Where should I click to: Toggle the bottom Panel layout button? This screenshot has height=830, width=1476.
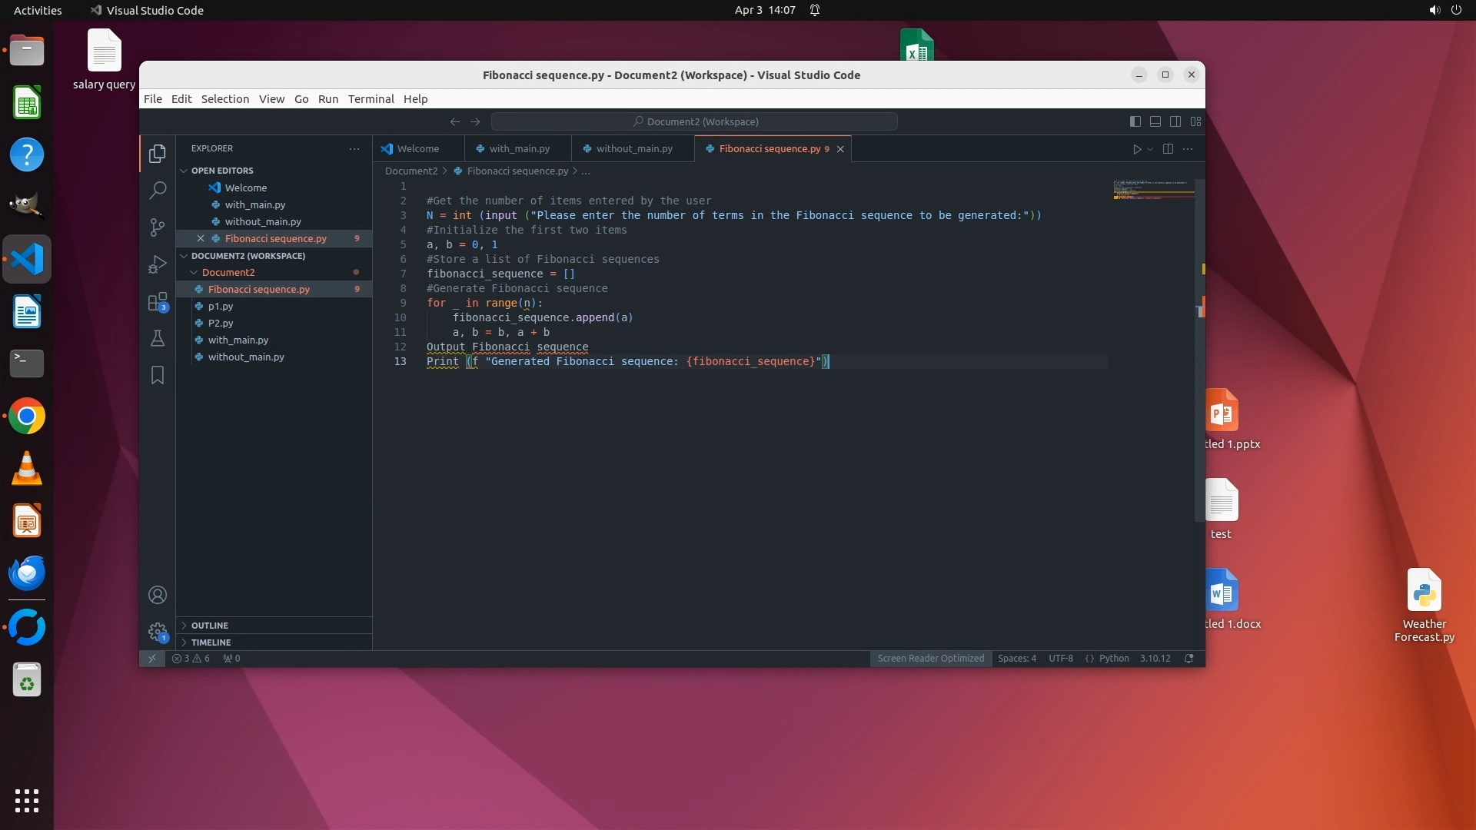1155,121
